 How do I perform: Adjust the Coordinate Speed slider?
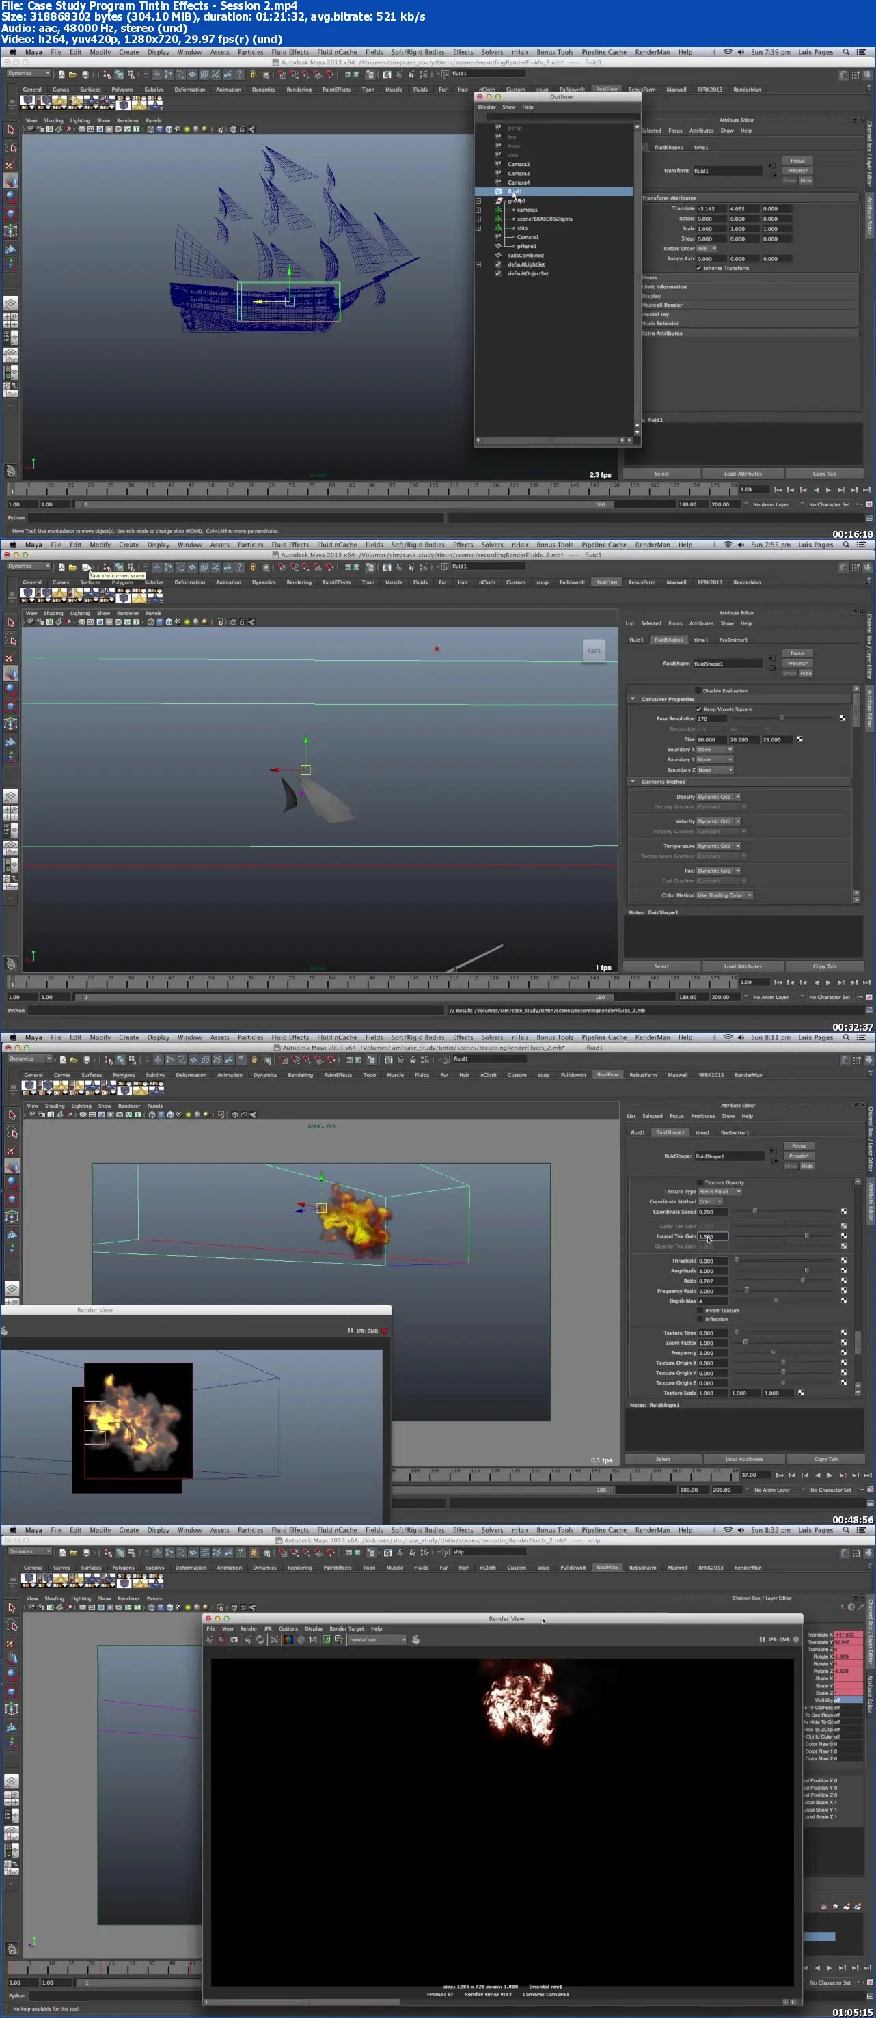click(x=754, y=1211)
